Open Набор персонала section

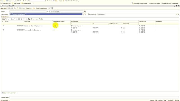coord(154,3)
